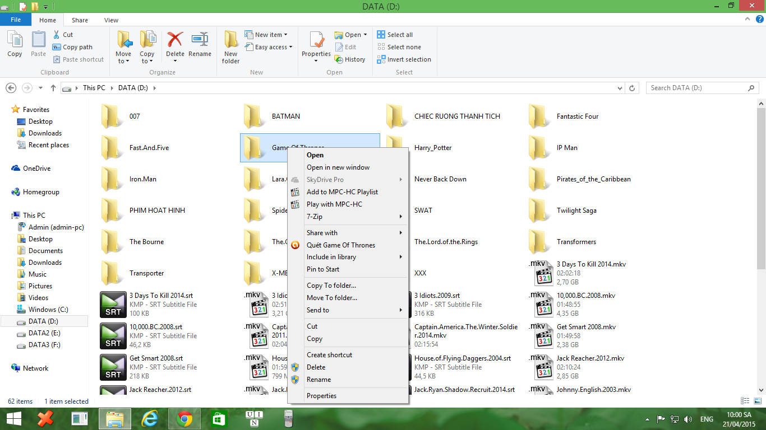Switch to the Share ribbon tab
Image resolution: width=766 pixels, height=430 pixels.
click(80, 20)
